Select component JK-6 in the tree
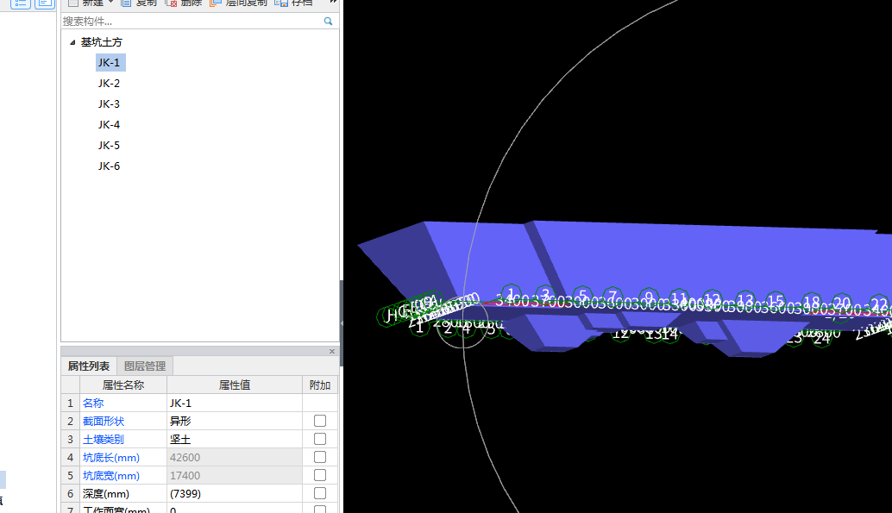 109,166
